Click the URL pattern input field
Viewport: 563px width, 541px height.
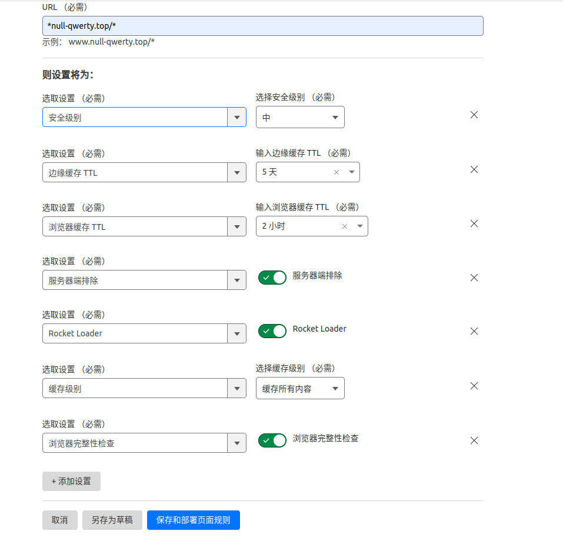point(262,25)
